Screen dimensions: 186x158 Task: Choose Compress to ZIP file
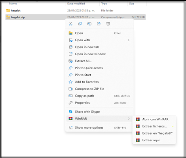(99, 89)
